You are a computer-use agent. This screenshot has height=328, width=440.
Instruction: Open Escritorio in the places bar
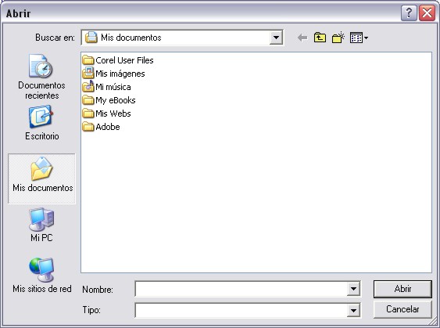click(x=41, y=123)
